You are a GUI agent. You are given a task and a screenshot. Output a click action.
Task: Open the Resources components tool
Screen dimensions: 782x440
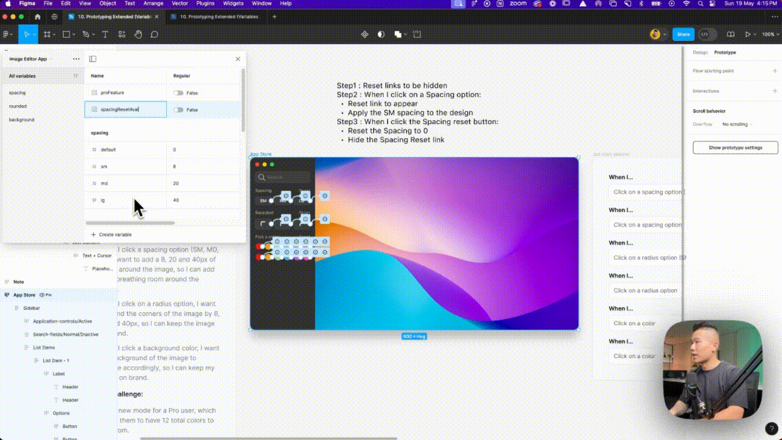tap(122, 35)
